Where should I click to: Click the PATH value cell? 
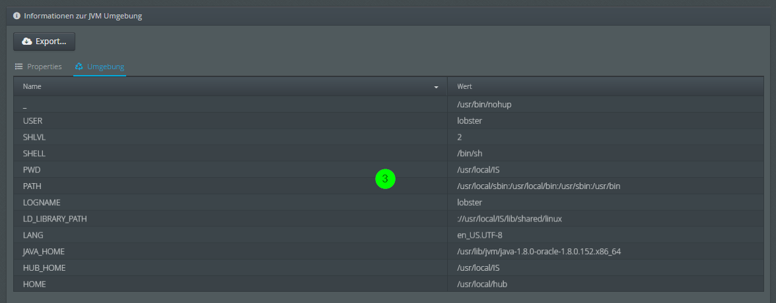538,186
